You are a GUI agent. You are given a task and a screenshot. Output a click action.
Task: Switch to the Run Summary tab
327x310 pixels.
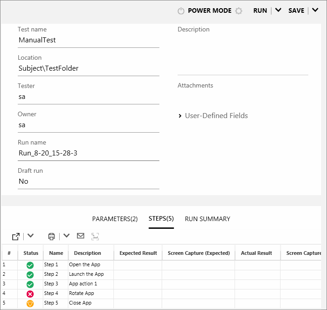(x=207, y=219)
